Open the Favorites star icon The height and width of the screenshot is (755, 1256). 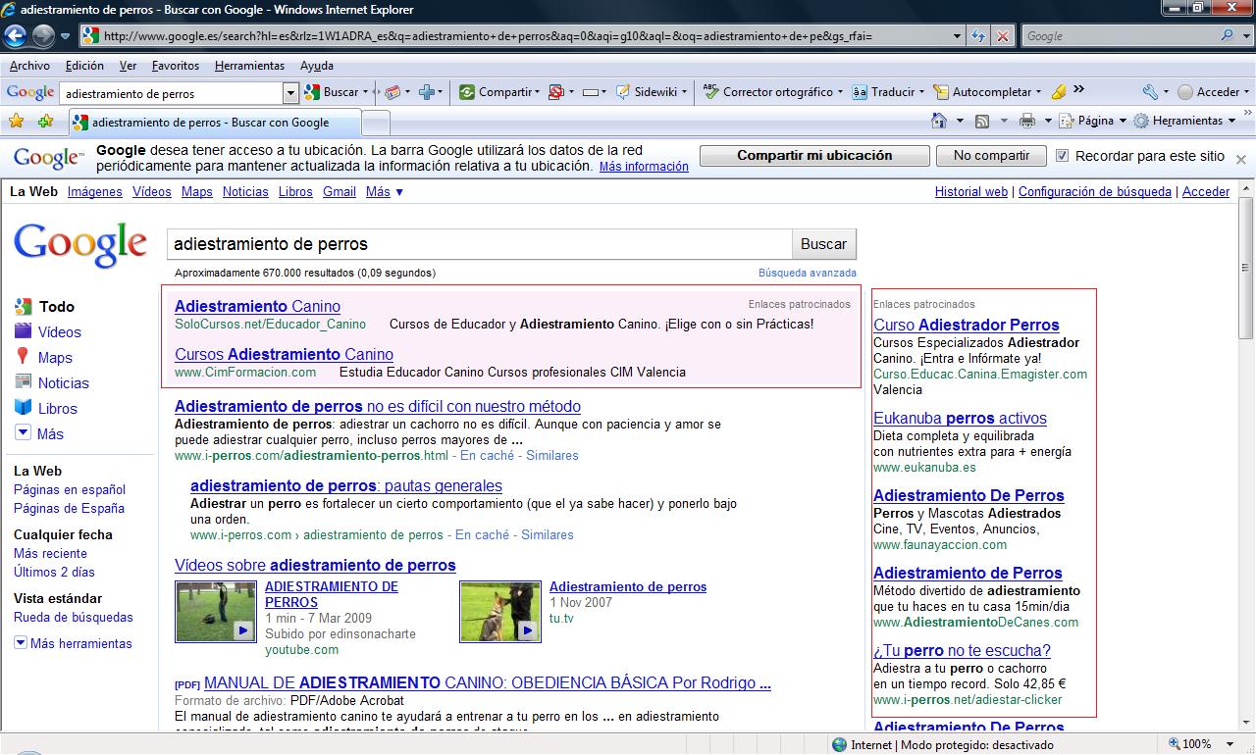[x=17, y=122]
